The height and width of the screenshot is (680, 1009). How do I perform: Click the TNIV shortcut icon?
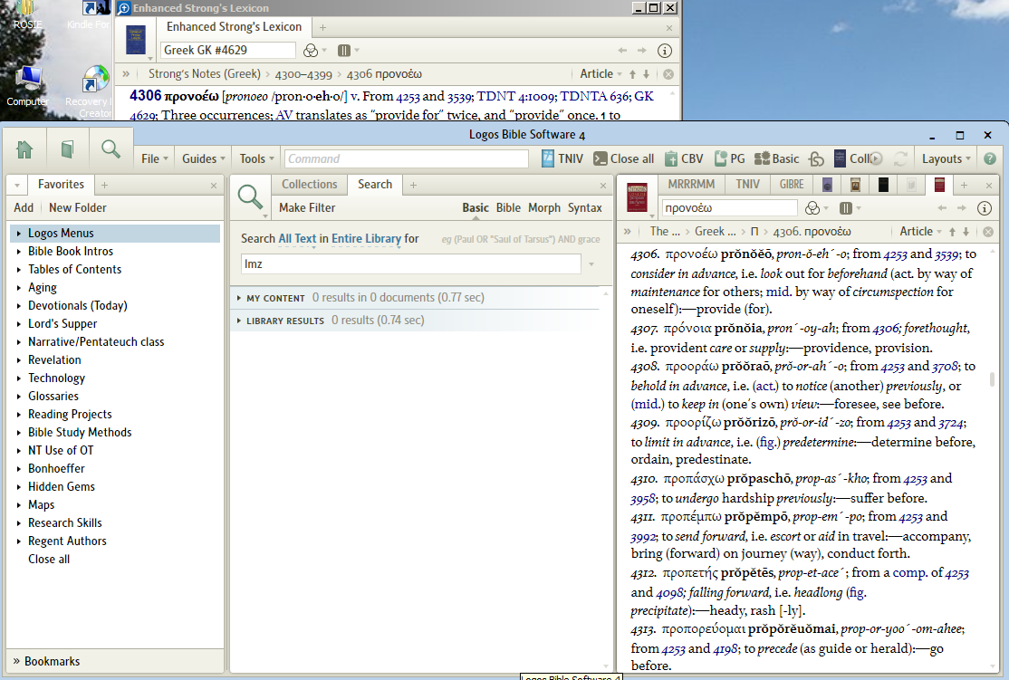tap(562, 158)
